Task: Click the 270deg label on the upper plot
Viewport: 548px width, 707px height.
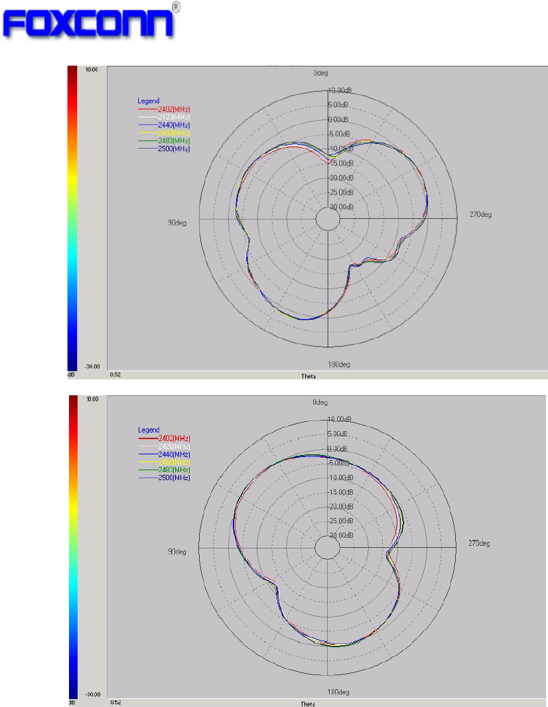Action: point(480,215)
